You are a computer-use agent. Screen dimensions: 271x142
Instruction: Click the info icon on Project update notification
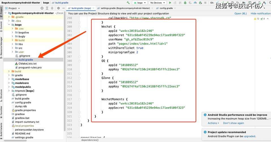point(205,132)
